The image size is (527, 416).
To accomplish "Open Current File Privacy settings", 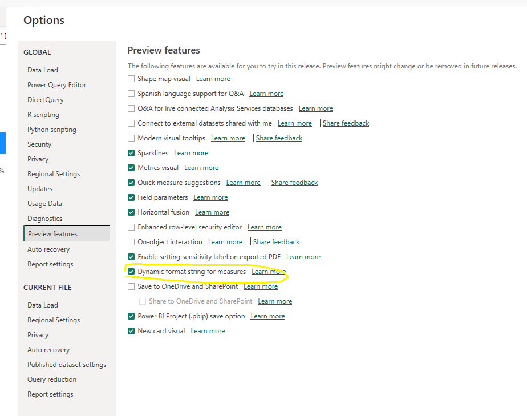I will (x=38, y=334).
